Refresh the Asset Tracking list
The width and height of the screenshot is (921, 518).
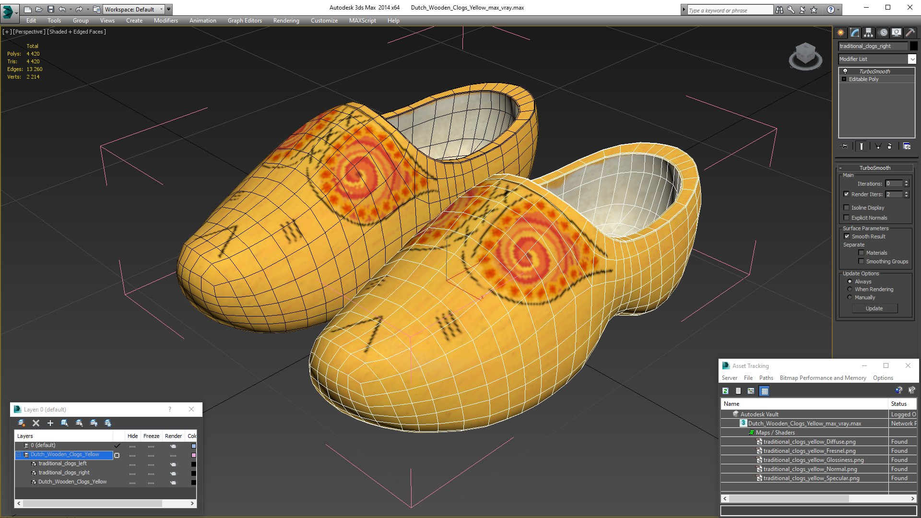(725, 391)
